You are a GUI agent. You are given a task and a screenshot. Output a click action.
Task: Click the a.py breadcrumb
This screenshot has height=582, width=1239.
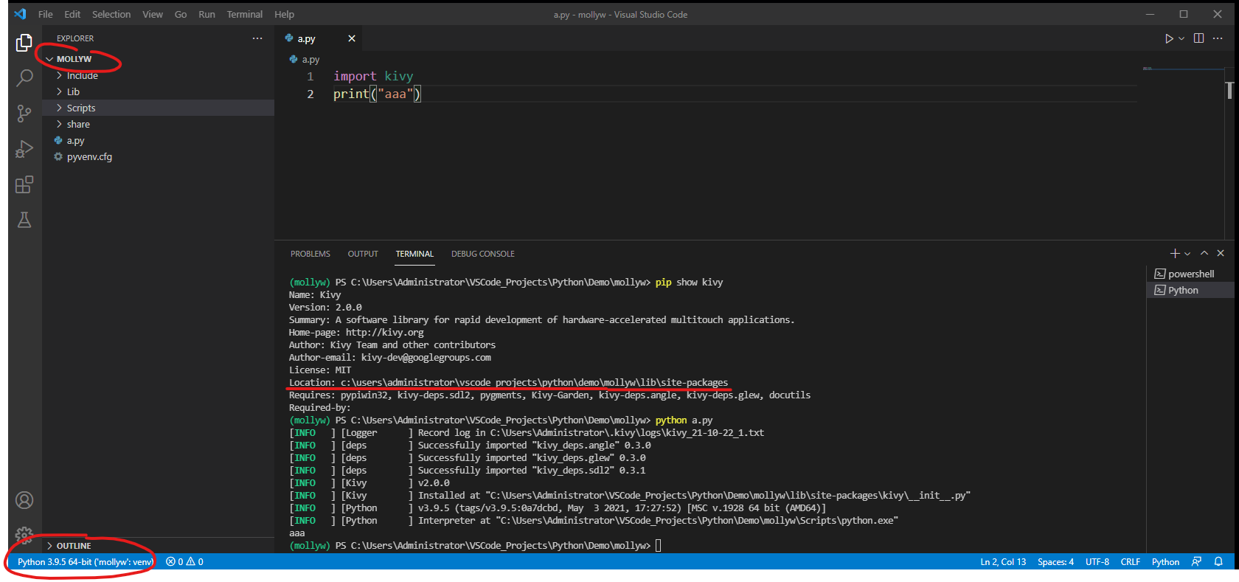pos(305,60)
